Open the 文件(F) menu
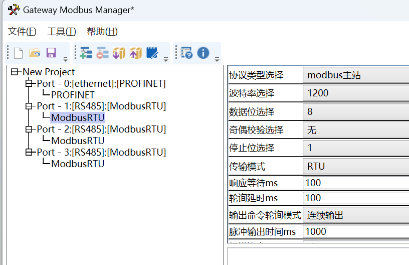409x265 pixels. (22, 31)
